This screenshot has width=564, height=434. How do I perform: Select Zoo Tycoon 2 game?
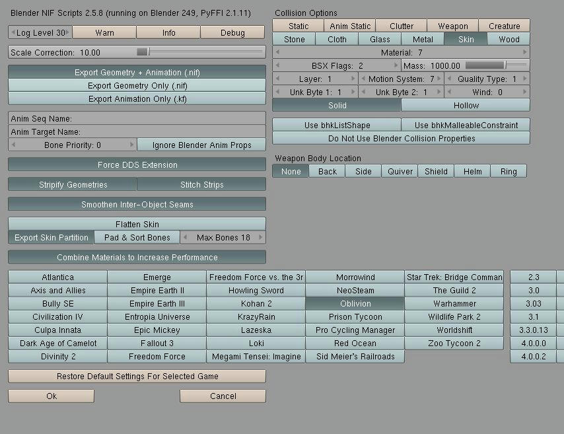pyautogui.click(x=454, y=343)
